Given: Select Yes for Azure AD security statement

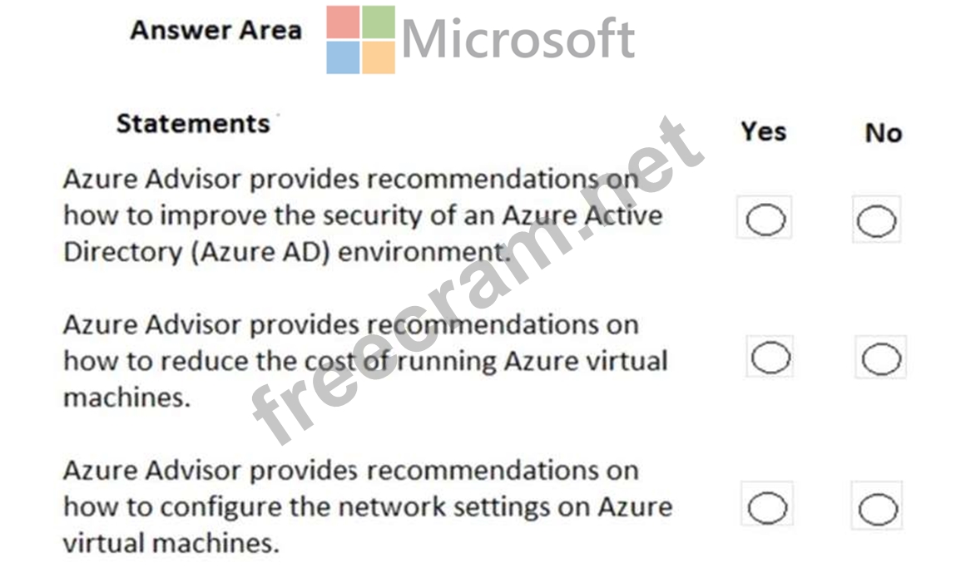Looking at the screenshot, I should coord(765,220).
